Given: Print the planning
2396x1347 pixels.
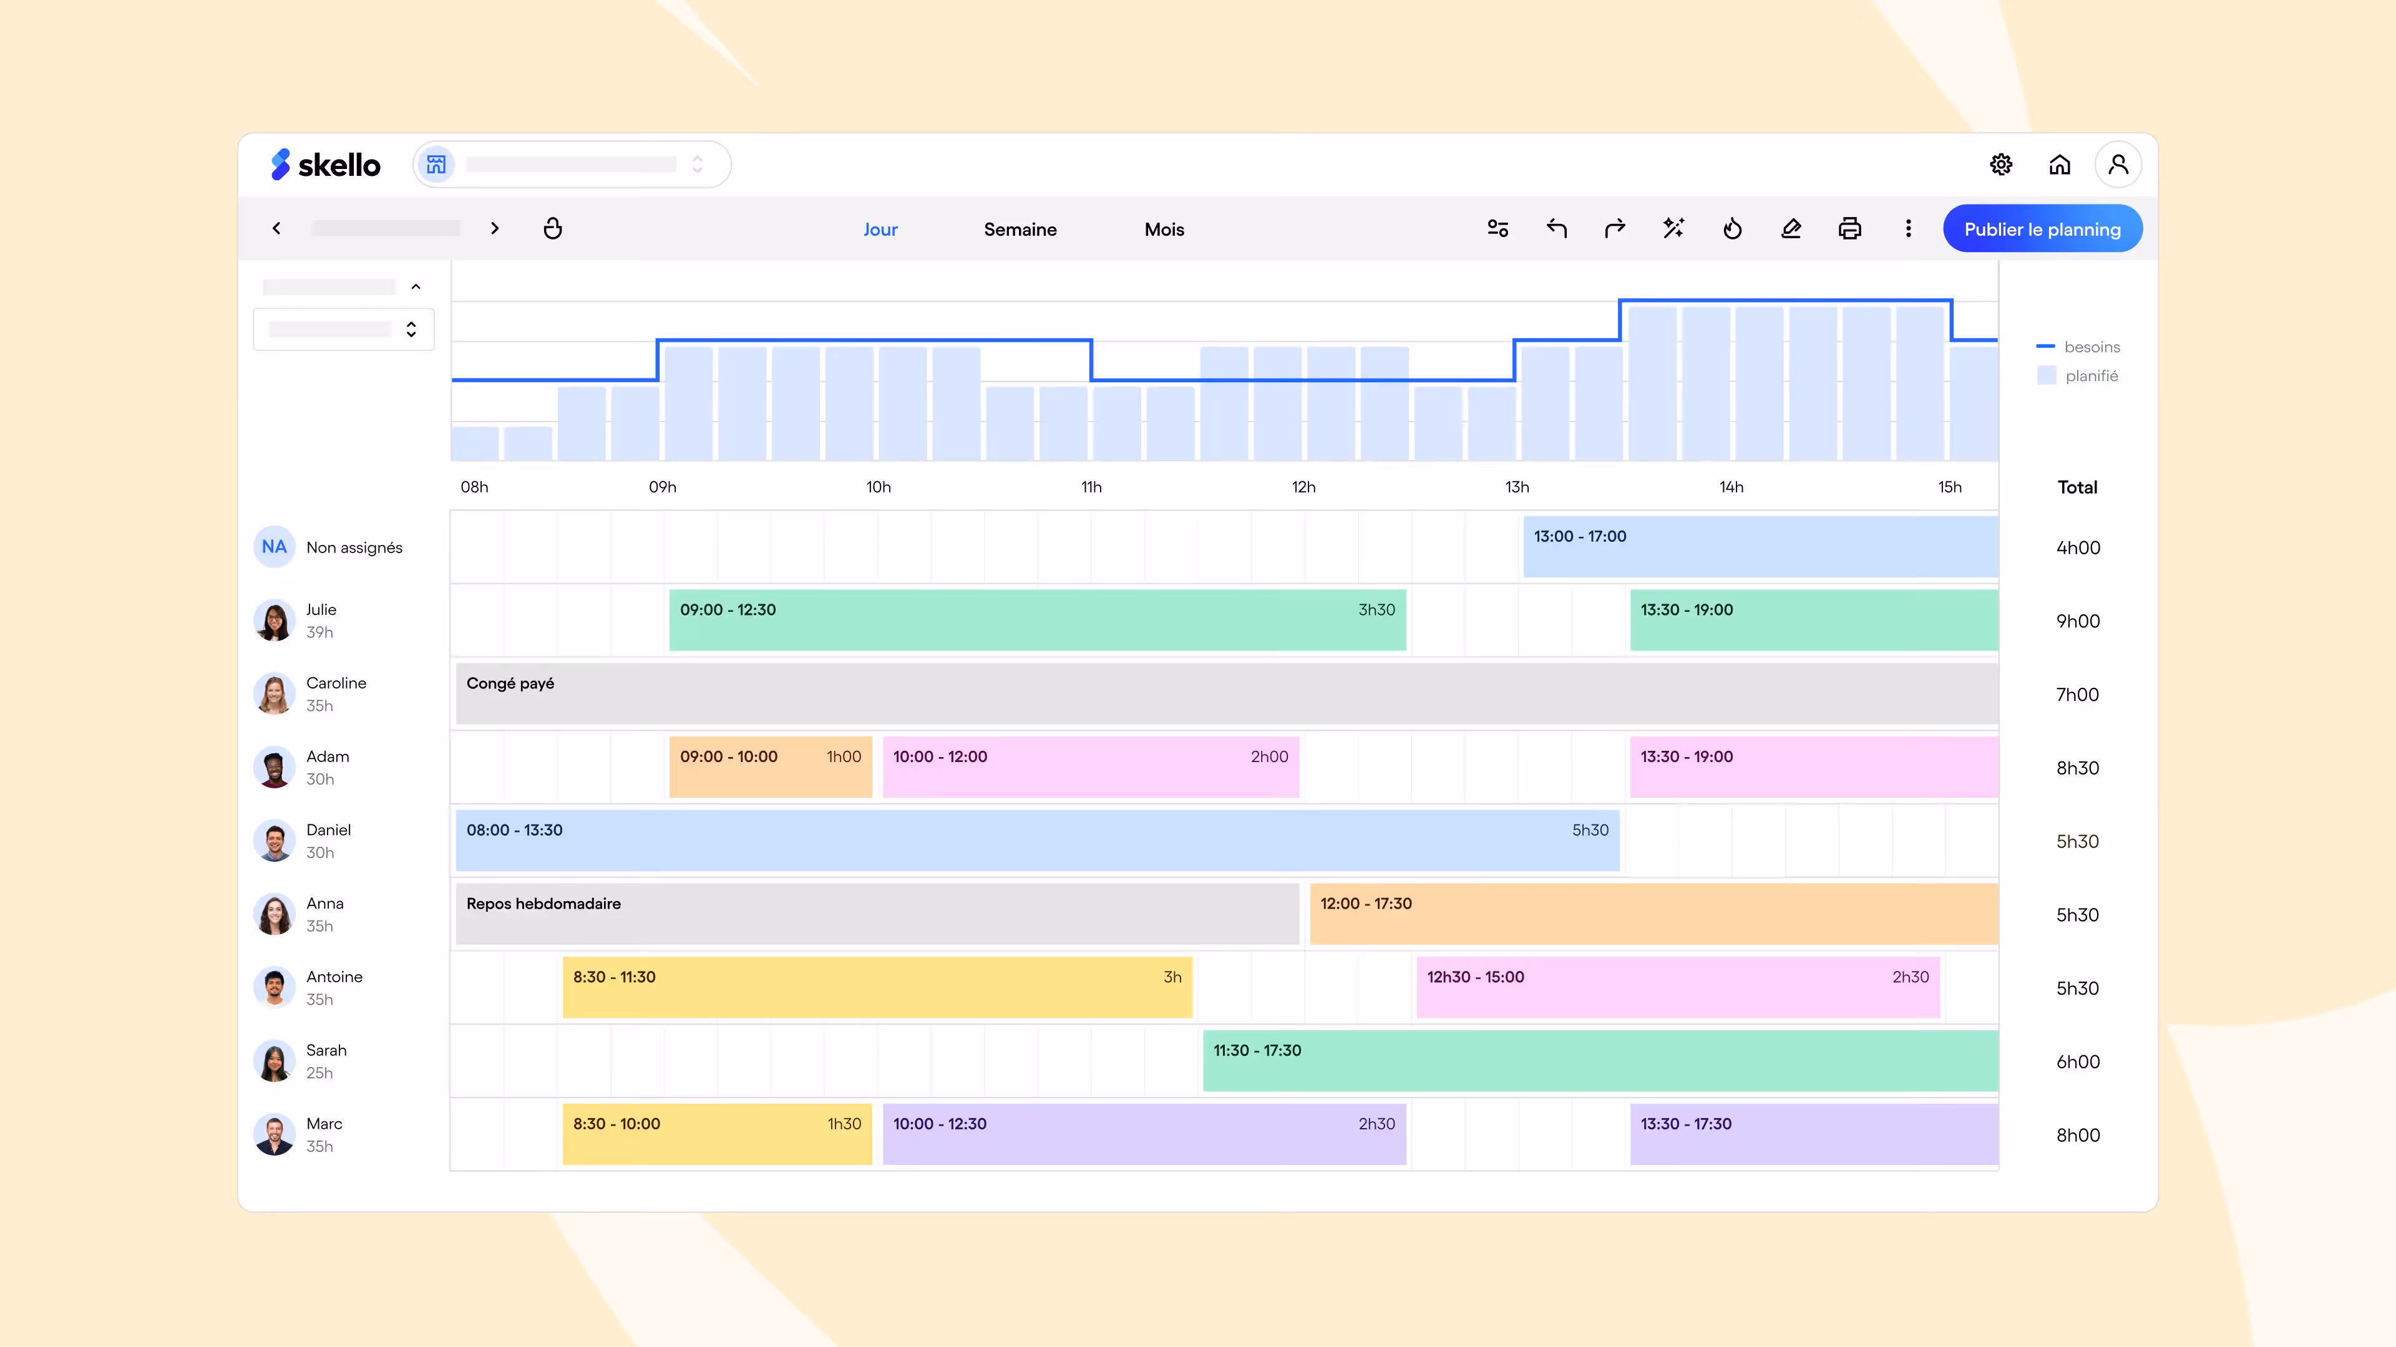Looking at the screenshot, I should [x=1849, y=229].
